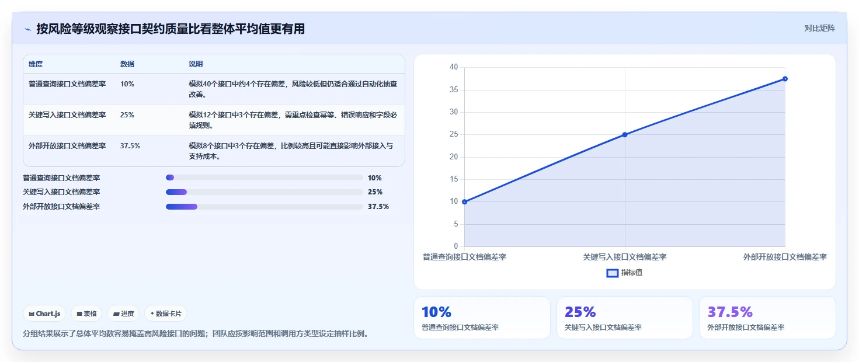Viewport: 859px width, 362px height.
Task: Click the table cell 关键写入接口文档偏差率
Action: [67, 115]
